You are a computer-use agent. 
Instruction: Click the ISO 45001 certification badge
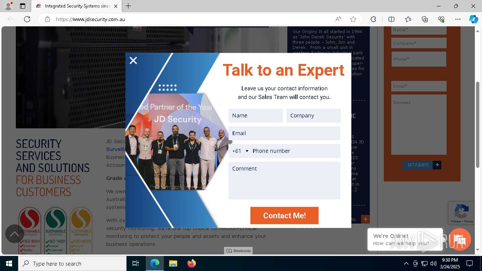[x=81, y=230]
